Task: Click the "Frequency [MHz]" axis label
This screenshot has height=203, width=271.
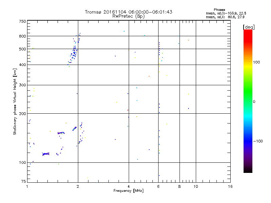Action: [x=129, y=191]
